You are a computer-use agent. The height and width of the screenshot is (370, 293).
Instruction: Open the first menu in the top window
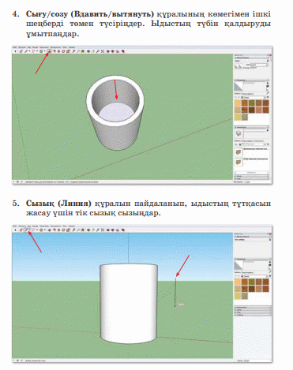coord(15,47)
